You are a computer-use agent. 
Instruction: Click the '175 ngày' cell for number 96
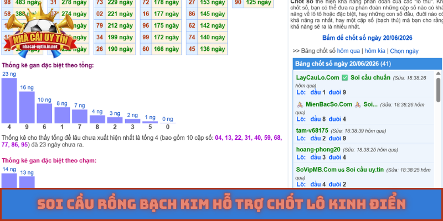[167, 25]
